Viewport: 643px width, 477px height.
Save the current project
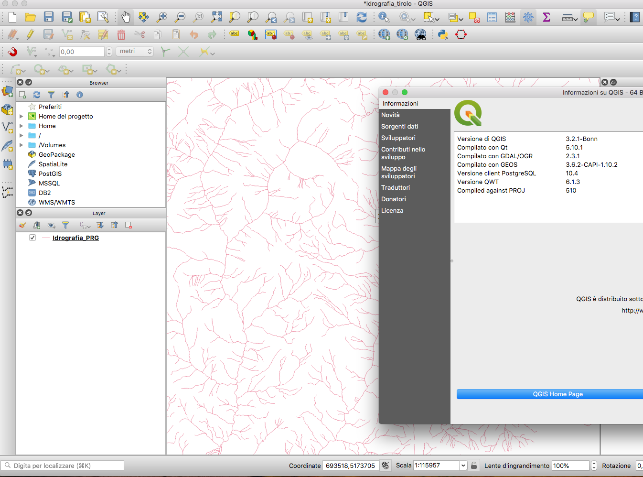(x=49, y=17)
